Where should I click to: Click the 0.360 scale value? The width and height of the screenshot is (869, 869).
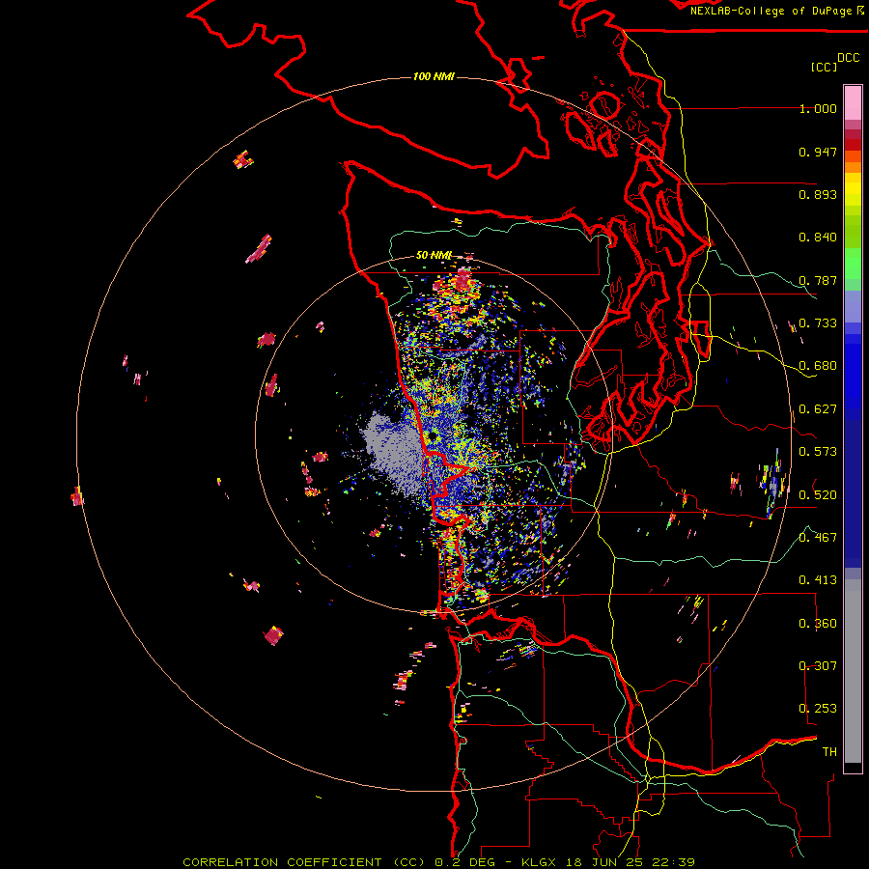[818, 623]
